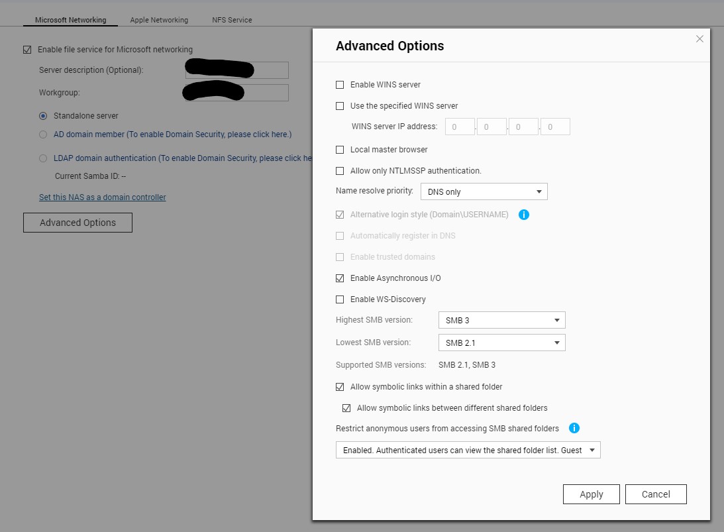Uncheck symbolic links between different shared folders
This screenshot has width=724, height=532.
346,408
